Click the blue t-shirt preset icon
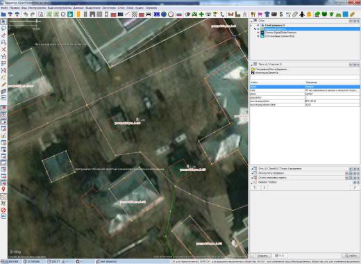The height and width of the screenshot is (264, 361). [x=267, y=14]
